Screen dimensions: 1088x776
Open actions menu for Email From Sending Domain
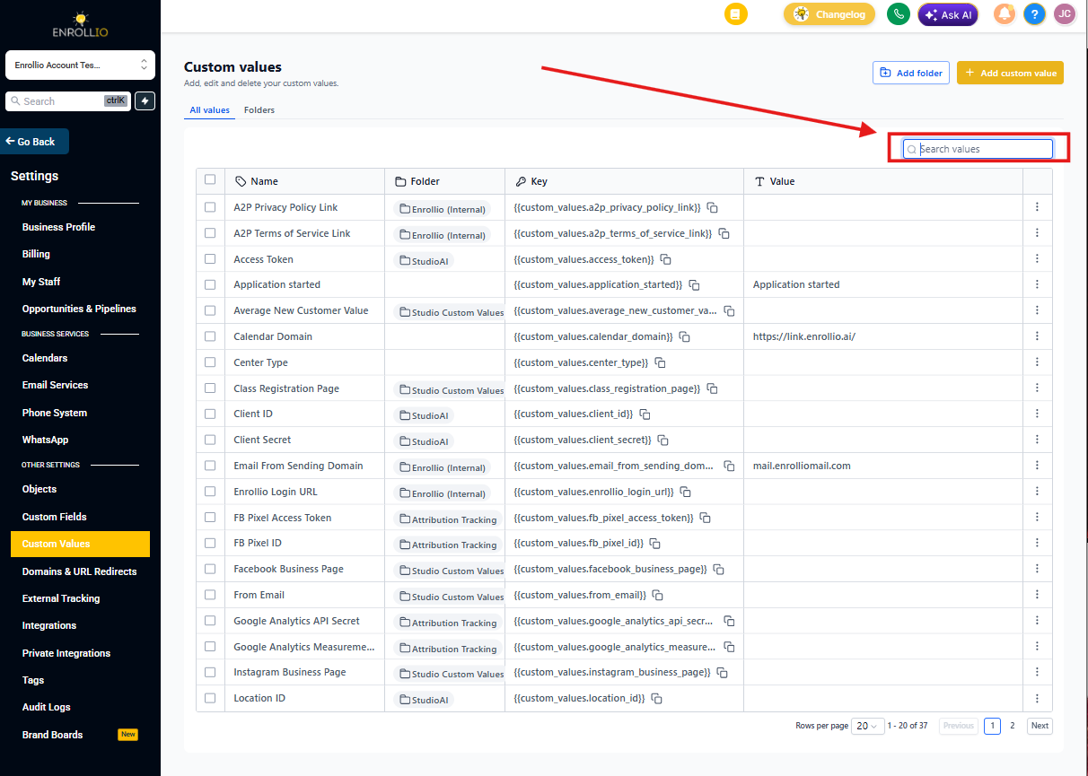(1037, 466)
